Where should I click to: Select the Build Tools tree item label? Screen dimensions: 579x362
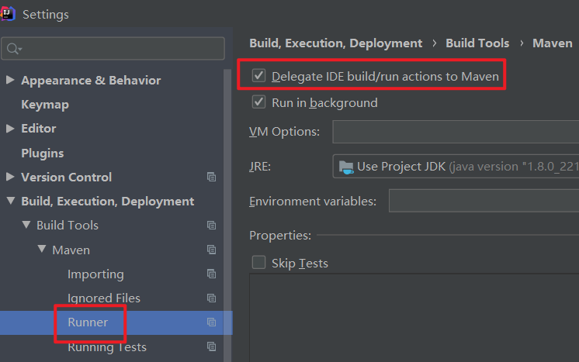(68, 226)
